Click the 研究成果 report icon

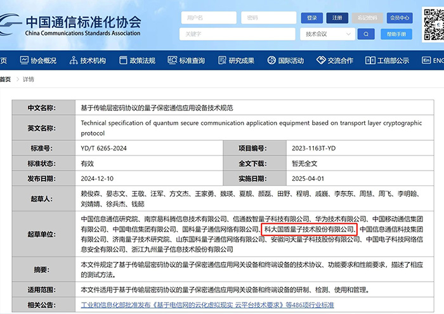pyautogui.click(x=222, y=60)
